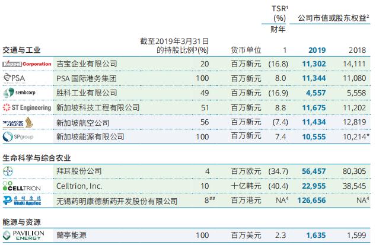Click the company name Celltrion, Inc.
This screenshot has height=245, width=376.
coord(79,186)
